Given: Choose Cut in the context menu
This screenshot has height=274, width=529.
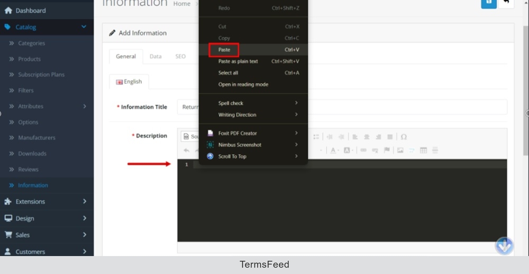Looking at the screenshot, I should [x=253, y=26].
